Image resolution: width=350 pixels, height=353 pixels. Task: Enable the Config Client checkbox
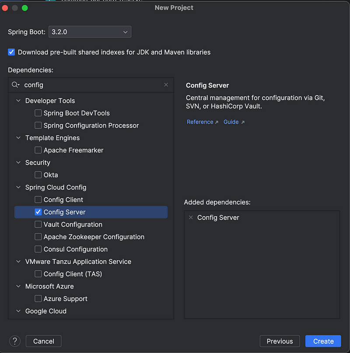pyautogui.click(x=38, y=200)
